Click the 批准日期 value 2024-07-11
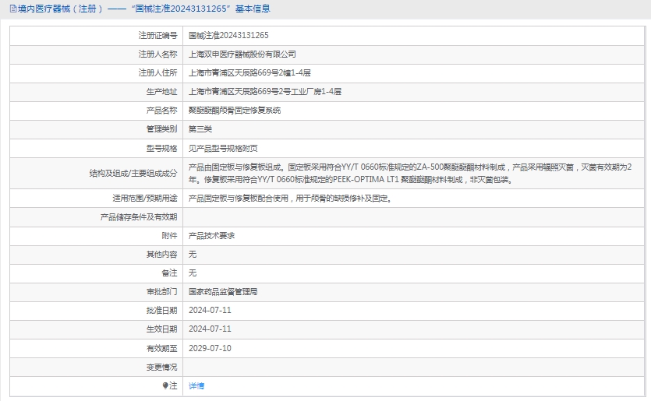The image size is (651, 401). 210,310
